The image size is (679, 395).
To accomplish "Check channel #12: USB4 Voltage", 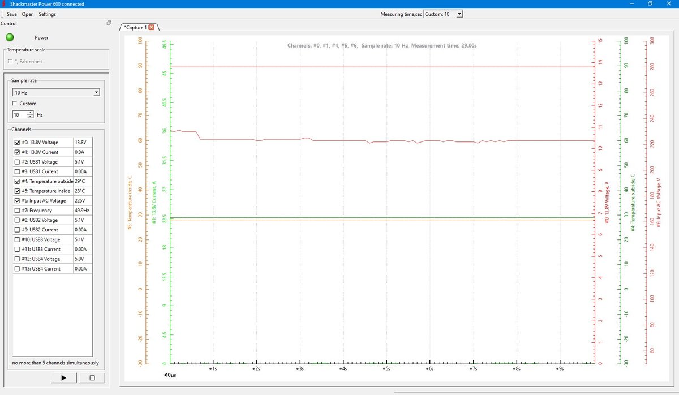I will [16, 259].
